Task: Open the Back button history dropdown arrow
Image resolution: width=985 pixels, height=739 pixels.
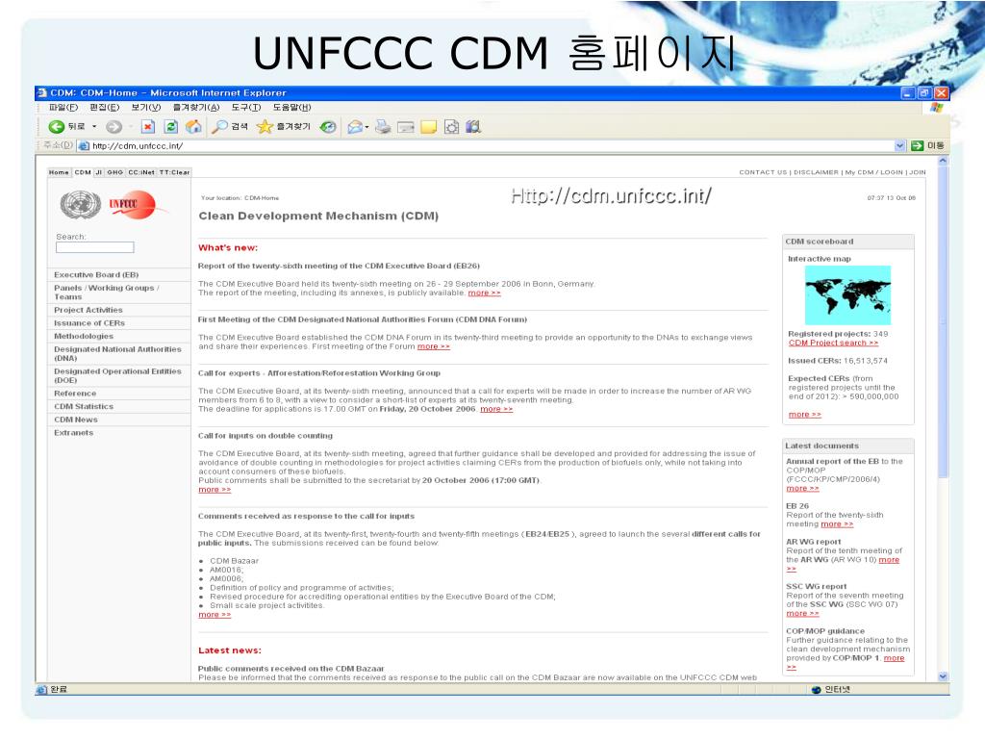Action: pos(94,127)
